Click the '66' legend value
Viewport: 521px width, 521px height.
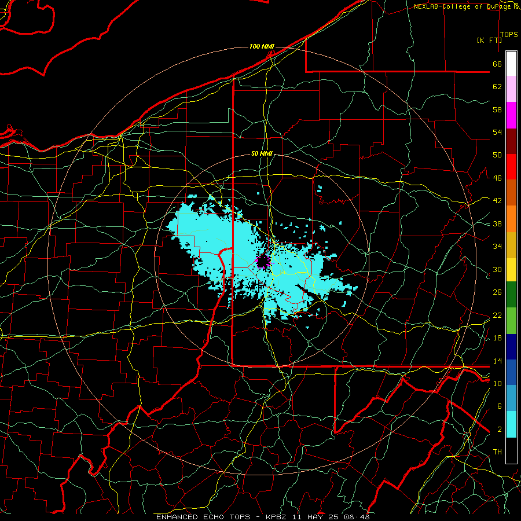[x=497, y=64]
